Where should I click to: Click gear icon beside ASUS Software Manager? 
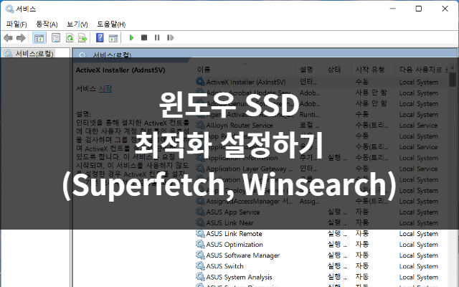[x=200, y=255]
